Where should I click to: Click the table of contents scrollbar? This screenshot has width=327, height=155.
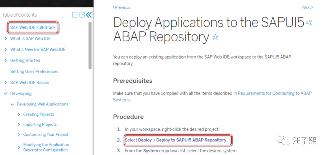coord(90,46)
